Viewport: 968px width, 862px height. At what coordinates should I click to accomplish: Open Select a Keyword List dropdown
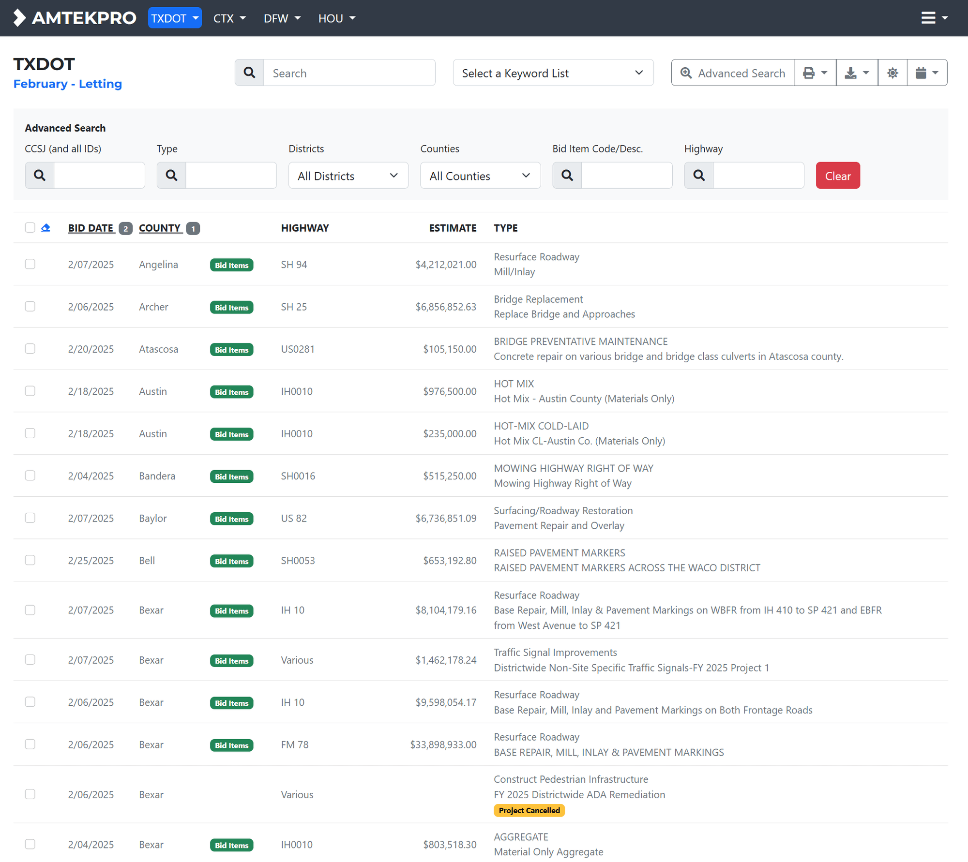tap(553, 73)
